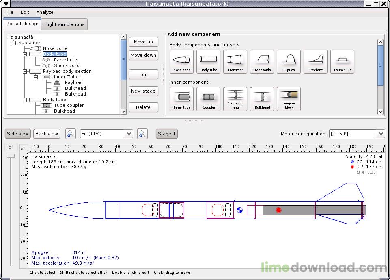
Task: Open the Analyze menu
Action: click(45, 12)
